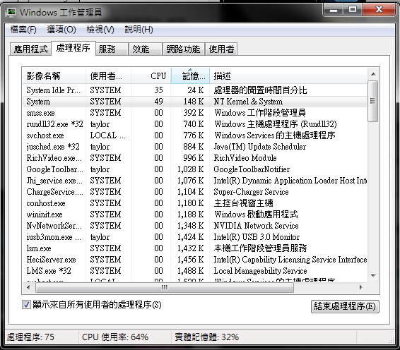400x350 pixels.
Task: Click the horizontal scrollbar right arrow
Action: tap(360, 288)
